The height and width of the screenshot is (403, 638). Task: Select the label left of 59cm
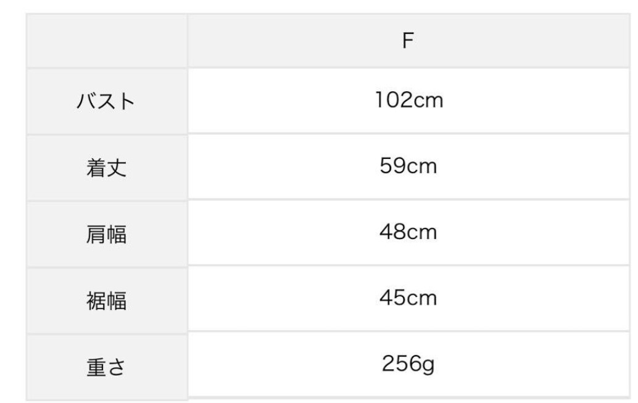click(x=106, y=168)
